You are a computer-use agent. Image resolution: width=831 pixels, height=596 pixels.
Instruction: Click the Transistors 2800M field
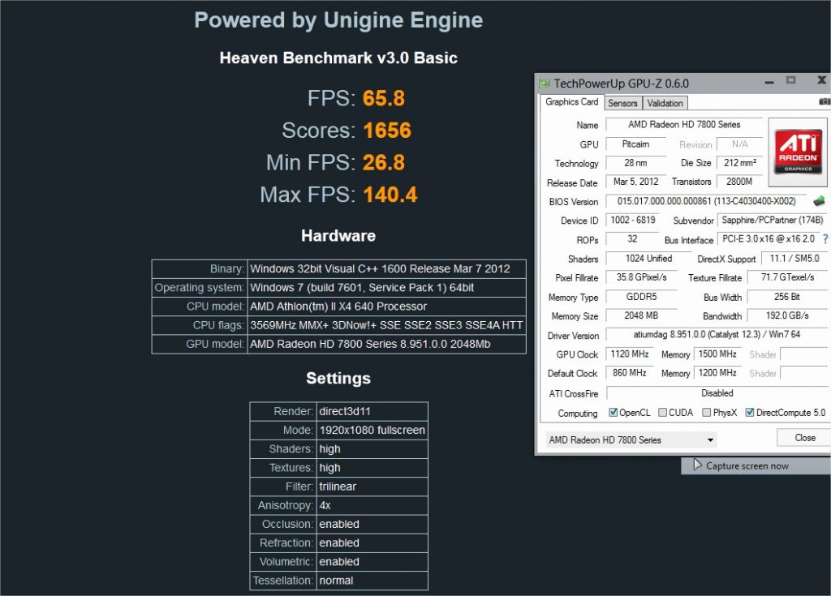click(x=739, y=182)
